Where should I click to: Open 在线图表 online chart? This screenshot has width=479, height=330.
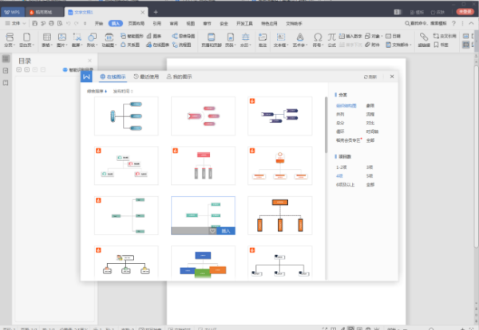tap(157, 45)
